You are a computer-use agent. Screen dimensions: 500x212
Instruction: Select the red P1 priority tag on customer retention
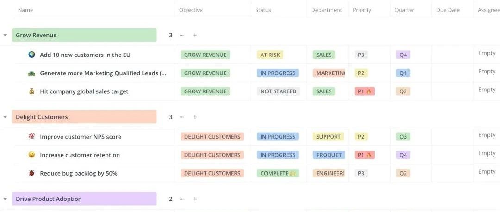click(364, 155)
